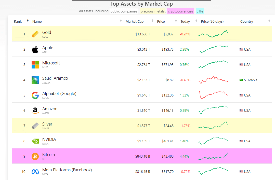
Task: Click the Amazon smile logo
Action: pos(35,110)
